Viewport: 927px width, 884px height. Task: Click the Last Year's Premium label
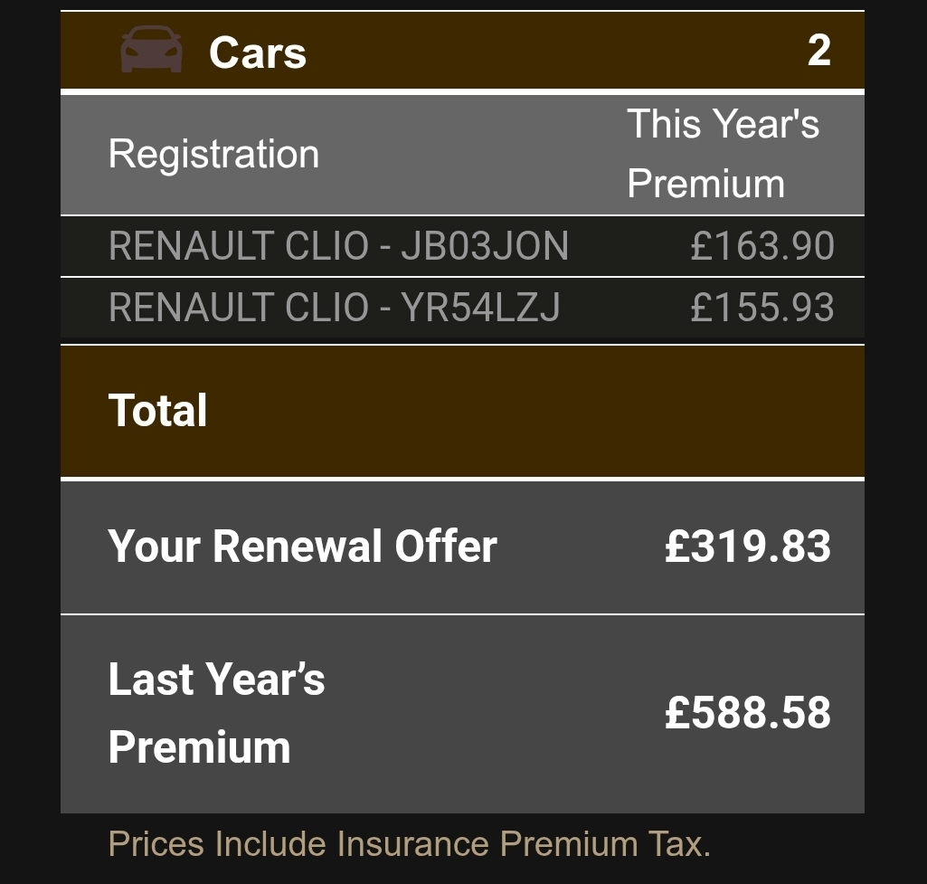[216, 713]
